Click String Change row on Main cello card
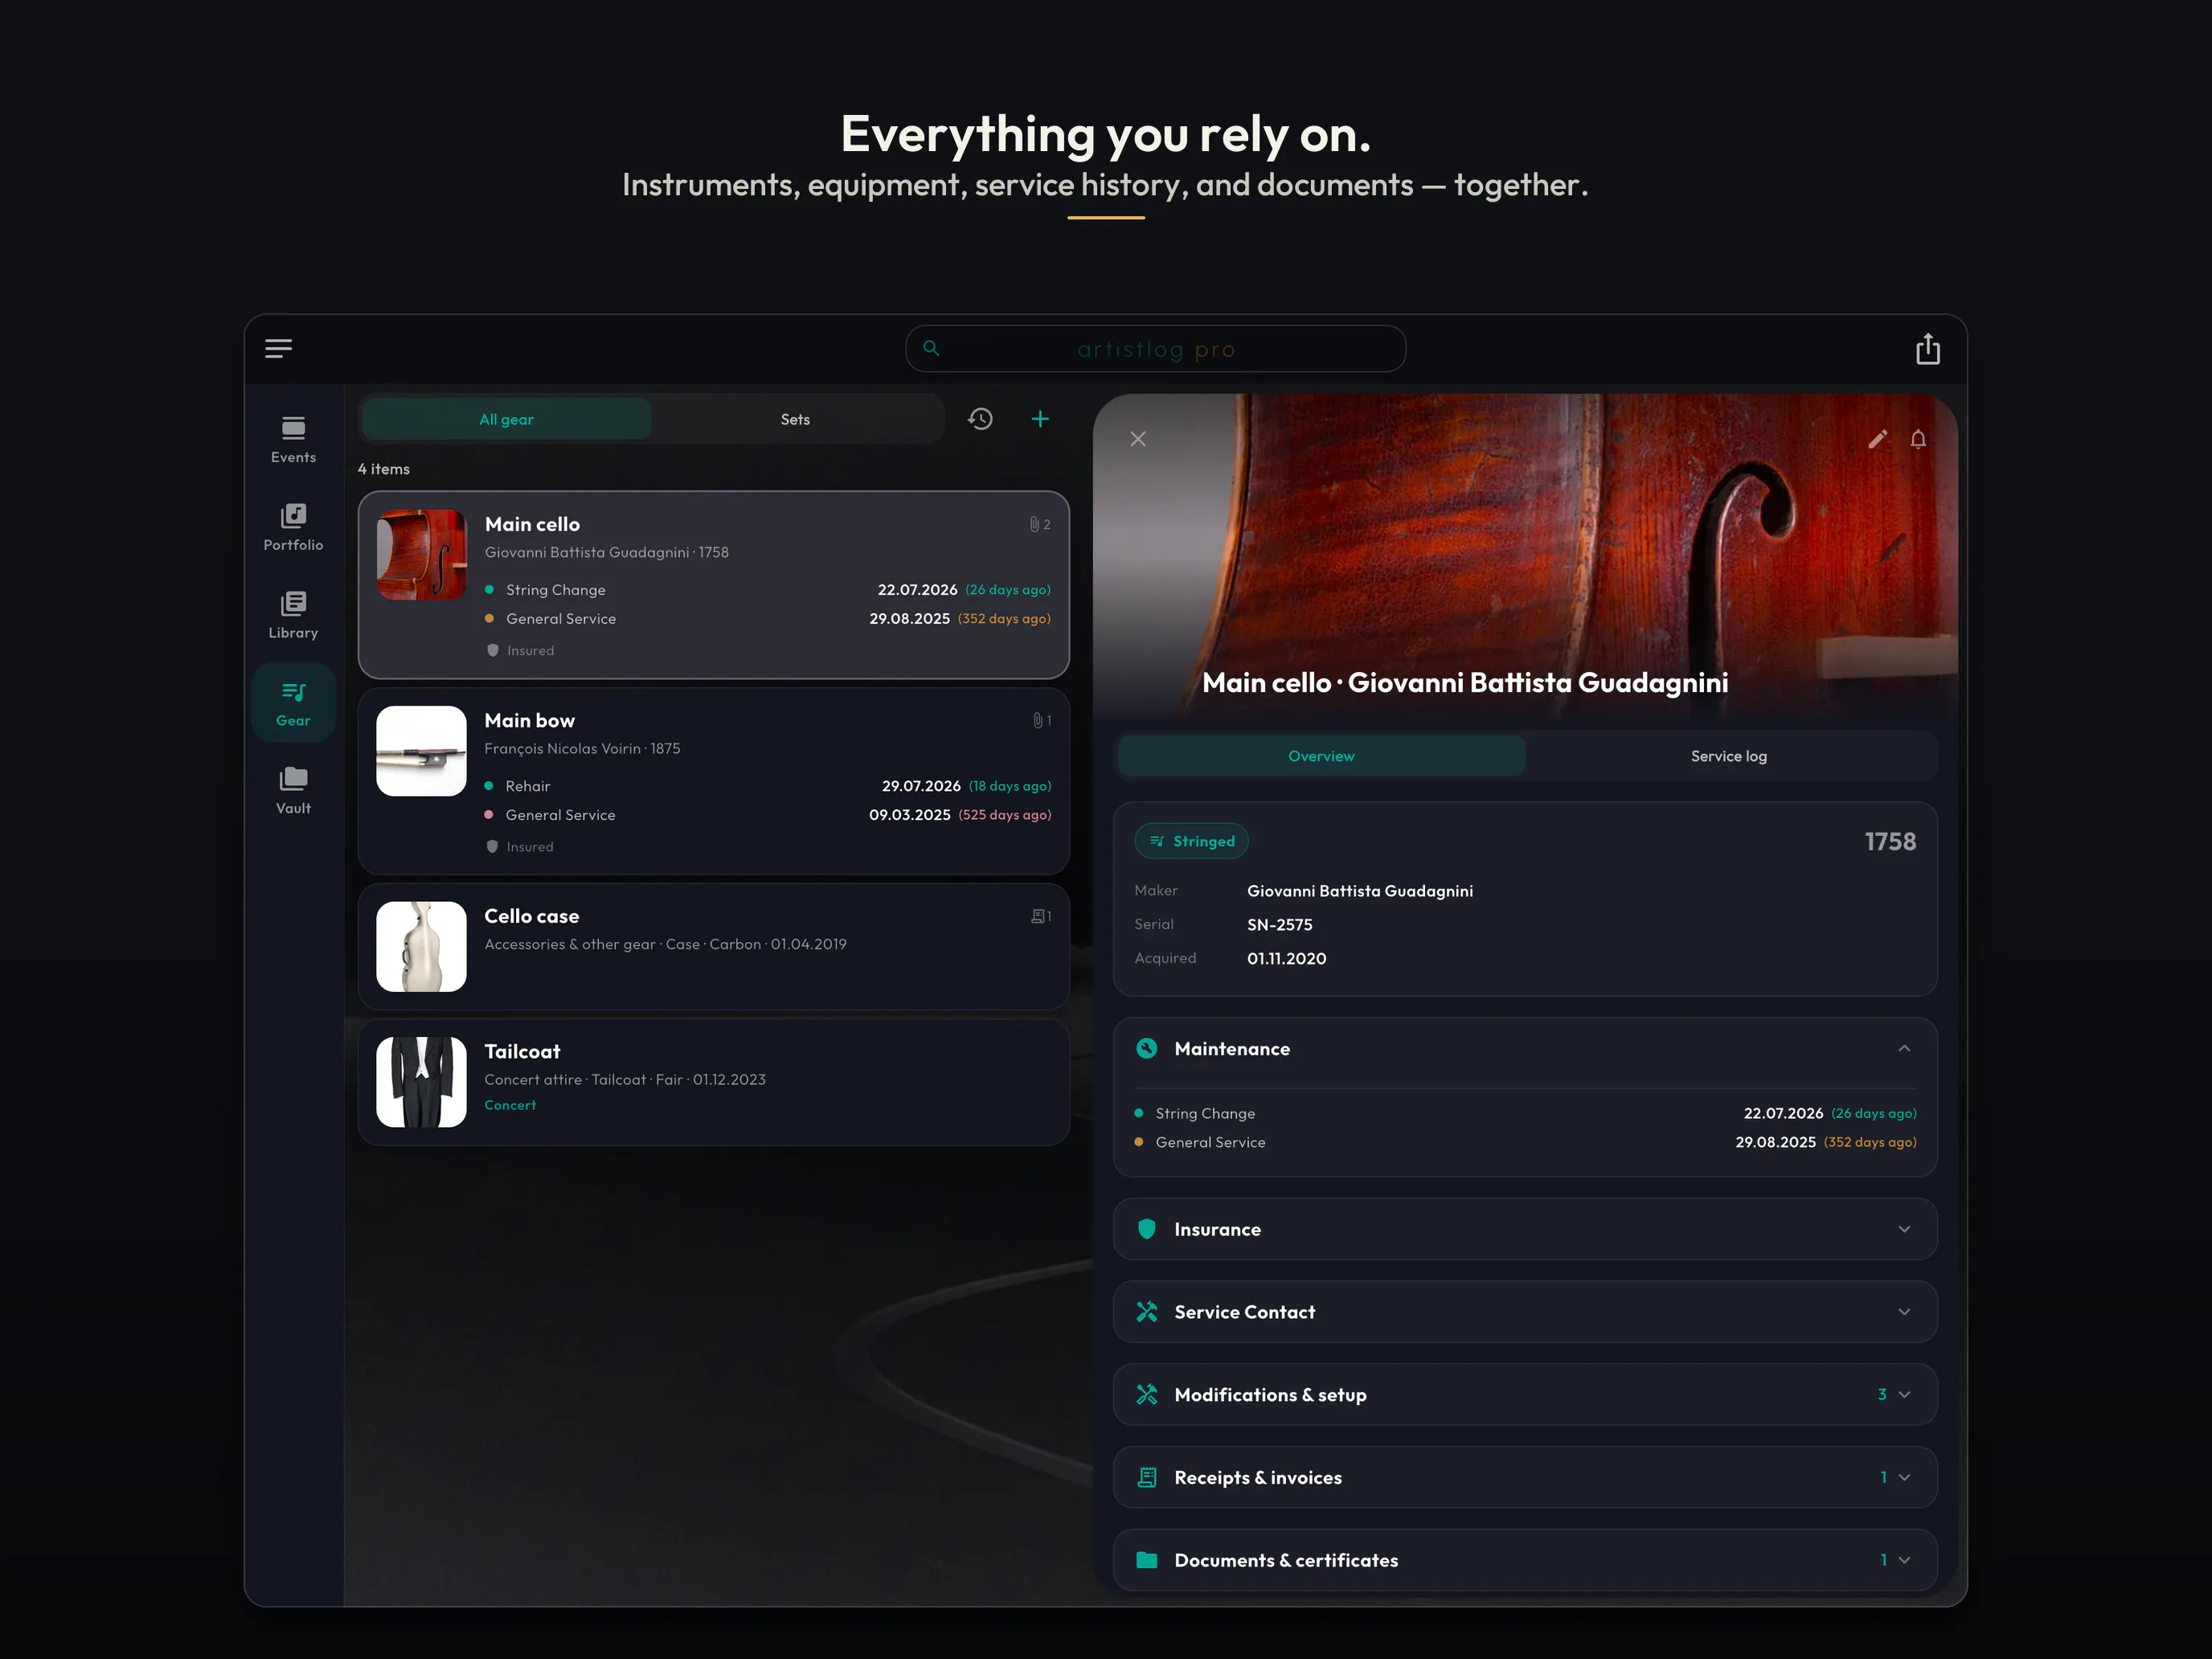Viewport: 2212px width, 1659px height. (x=767, y=590)
